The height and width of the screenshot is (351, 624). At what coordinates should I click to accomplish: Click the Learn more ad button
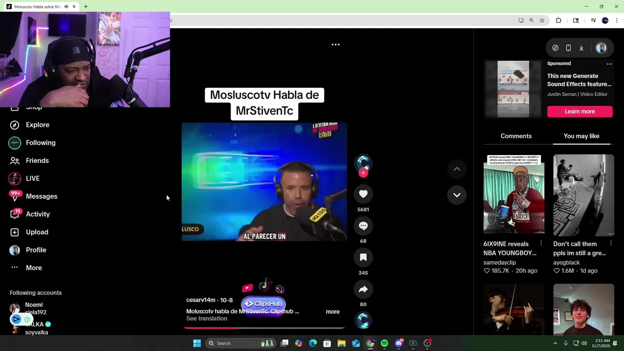pyautogui.click(x=580, y=112)
